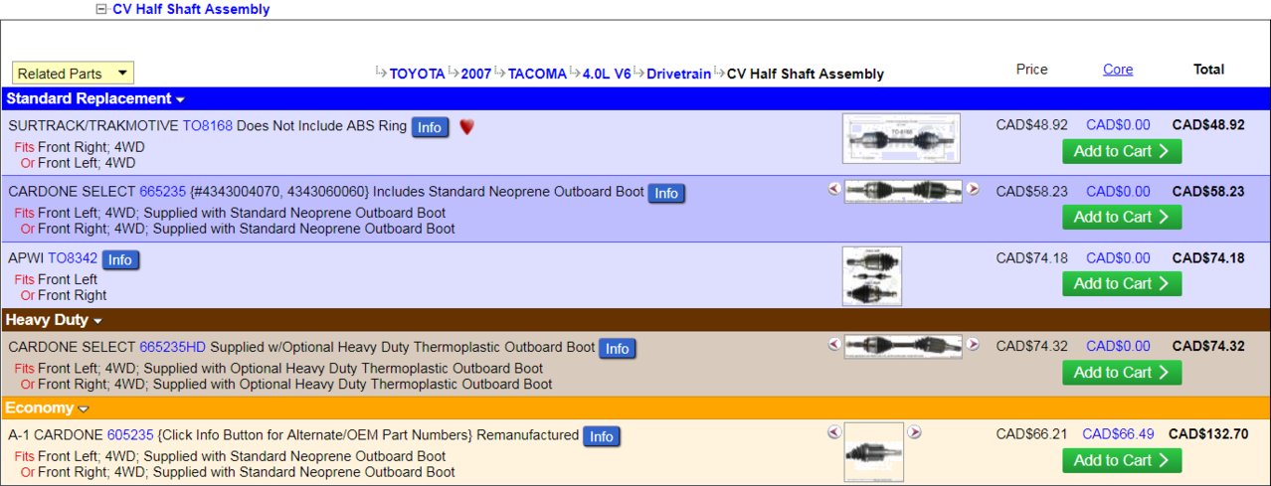The width and height of the screenshot is (1271, 486).
Task: Collapse the CV Half Shaft Assembly tree node
Action: 100,9
